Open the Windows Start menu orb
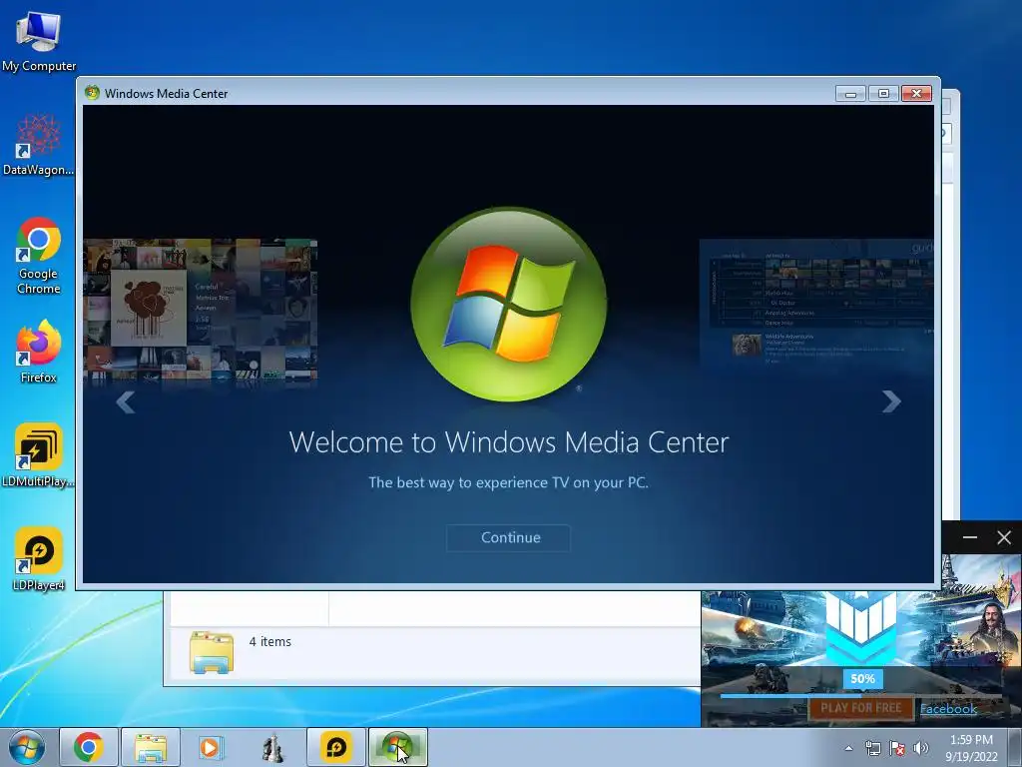 tap(27, 747)
